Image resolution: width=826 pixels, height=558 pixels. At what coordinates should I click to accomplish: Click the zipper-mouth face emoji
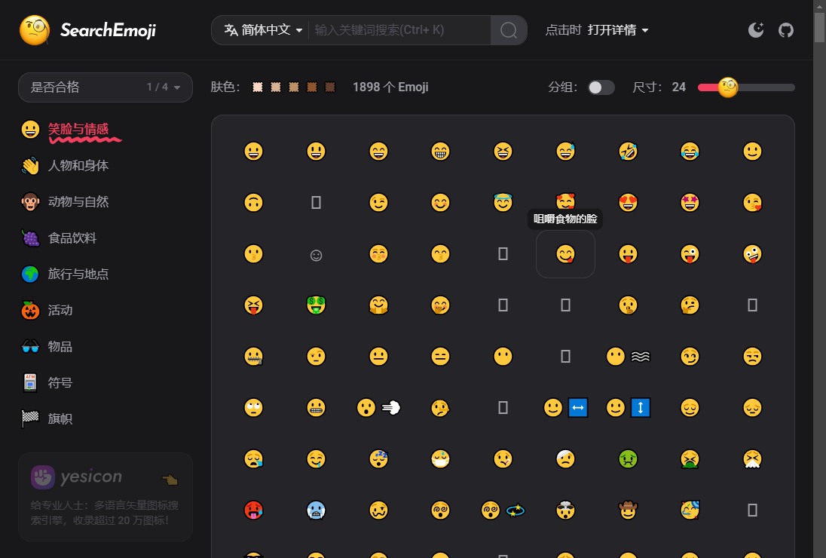click(253, 356)
